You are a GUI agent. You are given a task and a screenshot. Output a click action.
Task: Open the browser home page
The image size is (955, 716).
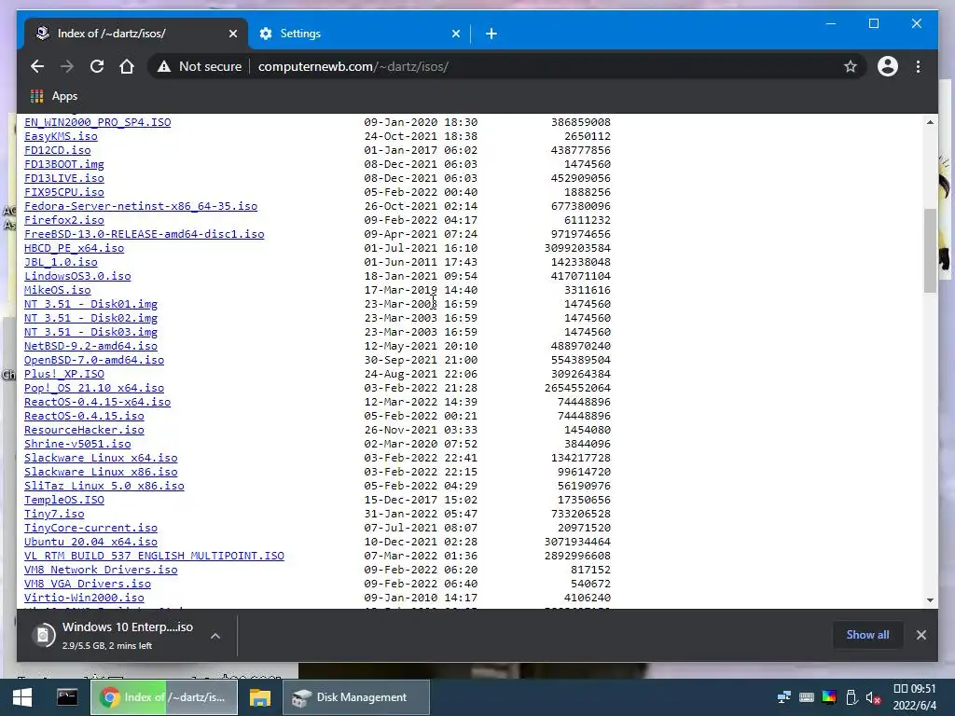pyautogui.click(x=127, y=66)
